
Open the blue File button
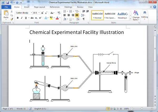point(6,7)
